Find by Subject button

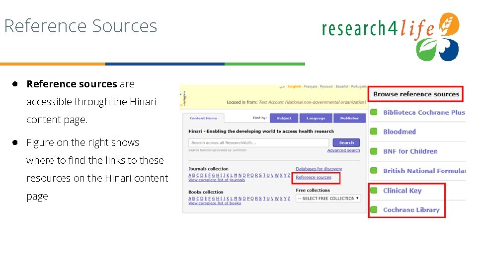tap(284, 118)
